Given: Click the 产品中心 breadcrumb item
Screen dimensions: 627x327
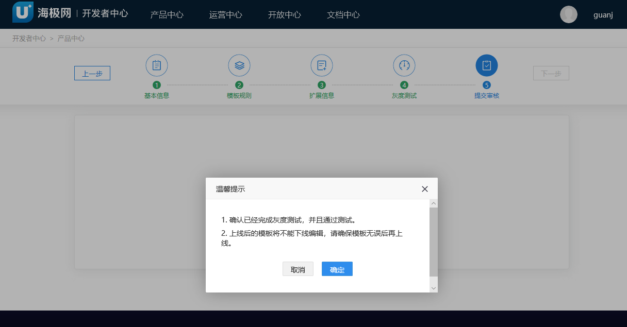Looking at the screenshot, I should pos(71,39).
